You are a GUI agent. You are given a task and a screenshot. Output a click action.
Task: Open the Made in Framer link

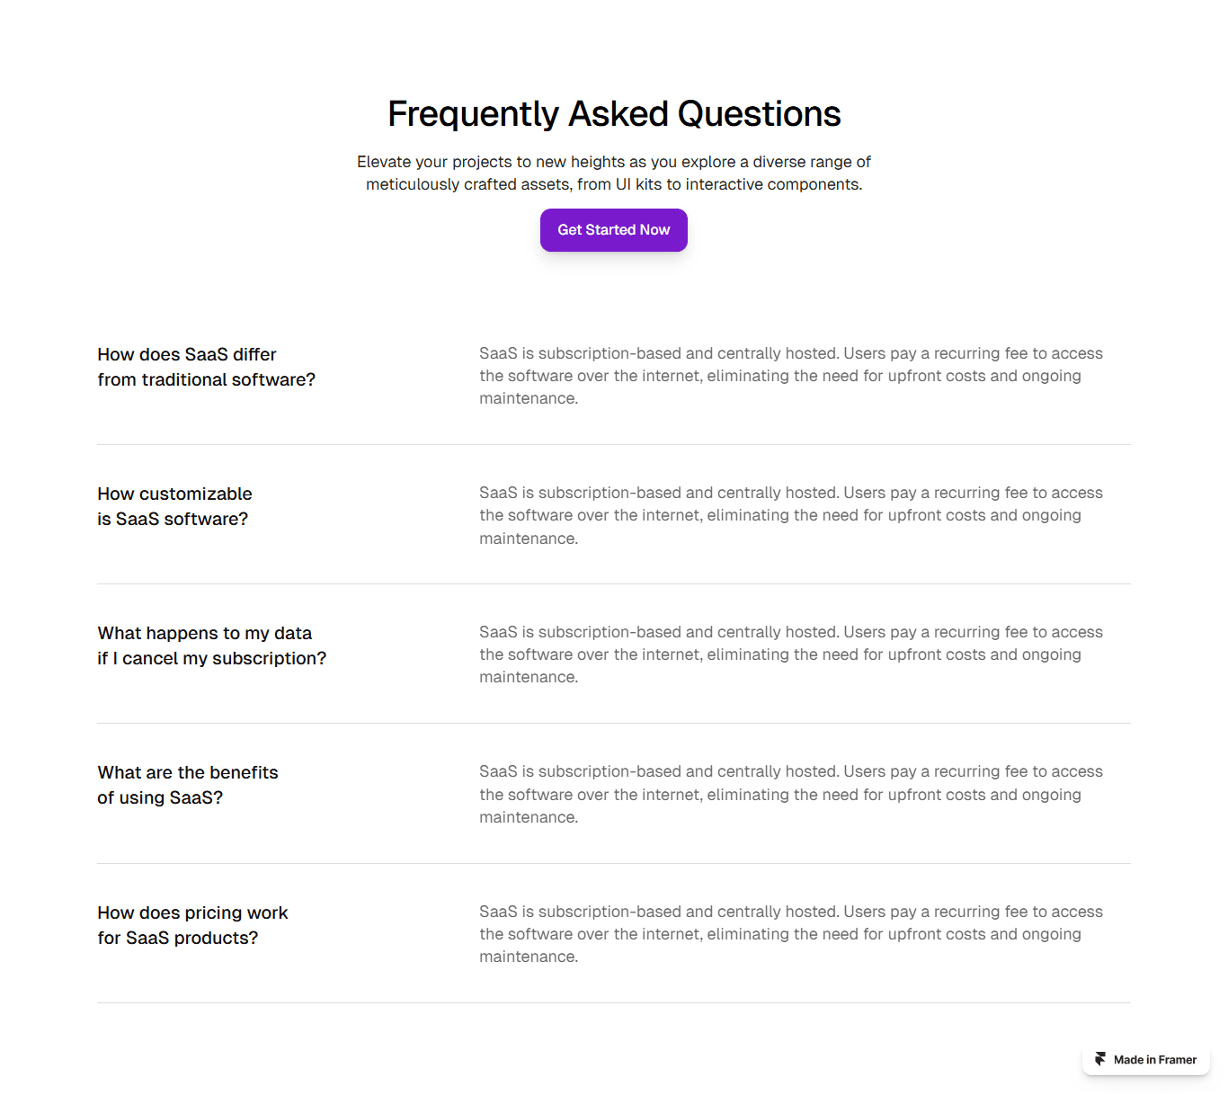pos(1146,1059)
